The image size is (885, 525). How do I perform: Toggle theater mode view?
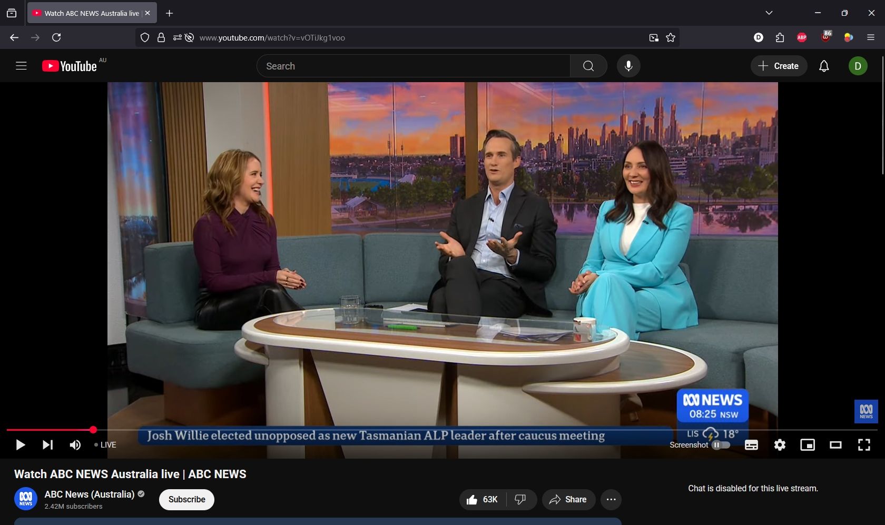[835, 445]
